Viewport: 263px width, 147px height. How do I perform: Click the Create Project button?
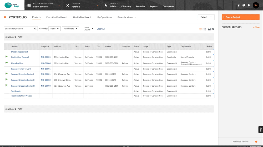(240, 17)
